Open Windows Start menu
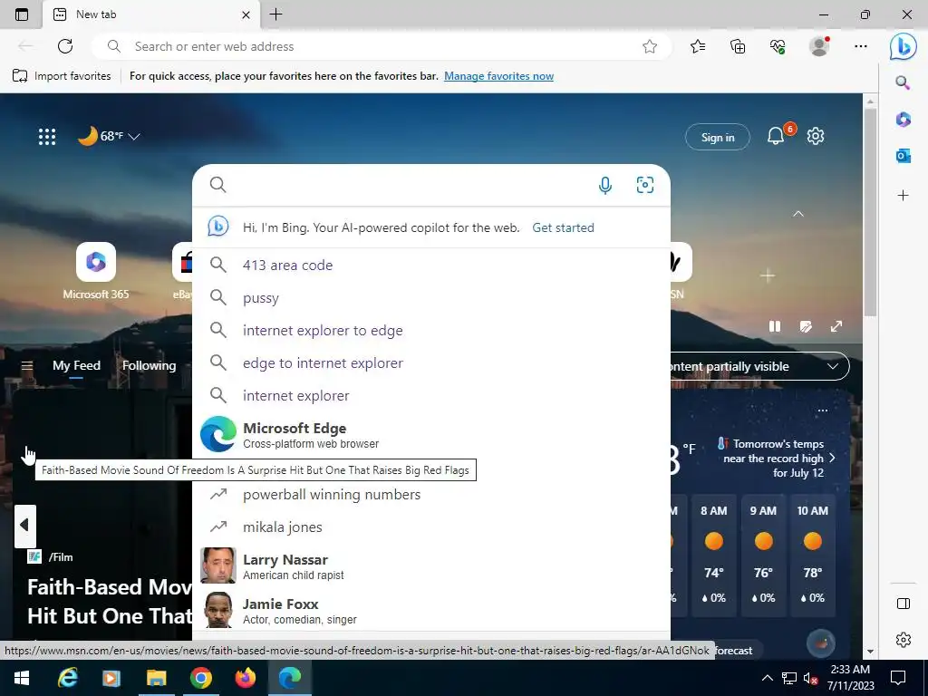Screen dimensions: 928x696 (22, 678)
